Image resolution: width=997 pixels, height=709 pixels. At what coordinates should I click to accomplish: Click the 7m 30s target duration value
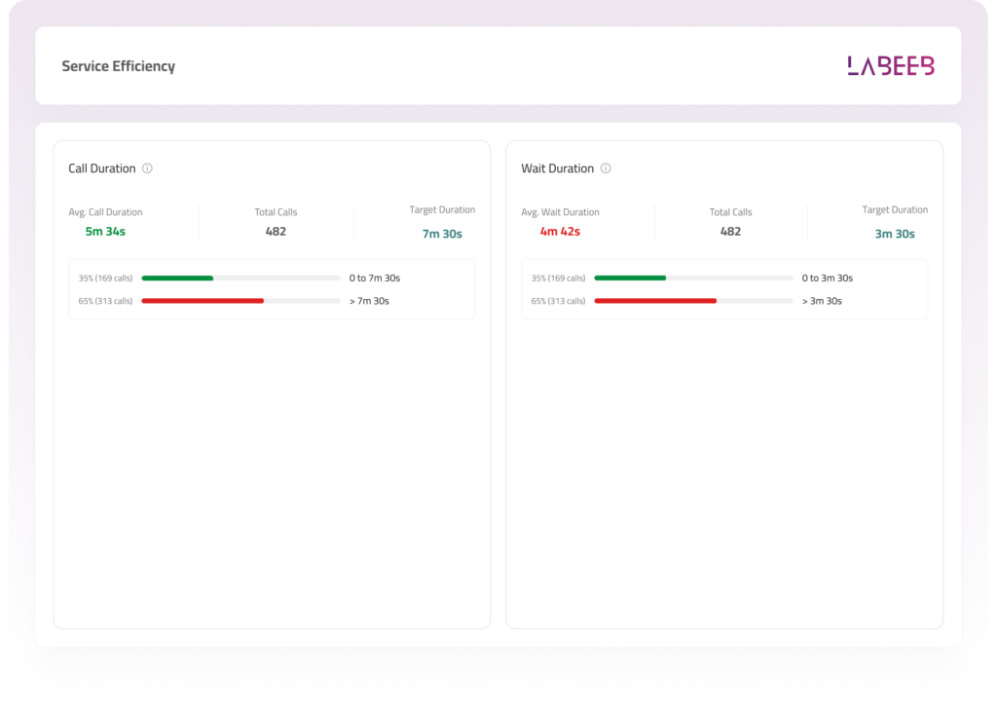[x=442, y=234]
